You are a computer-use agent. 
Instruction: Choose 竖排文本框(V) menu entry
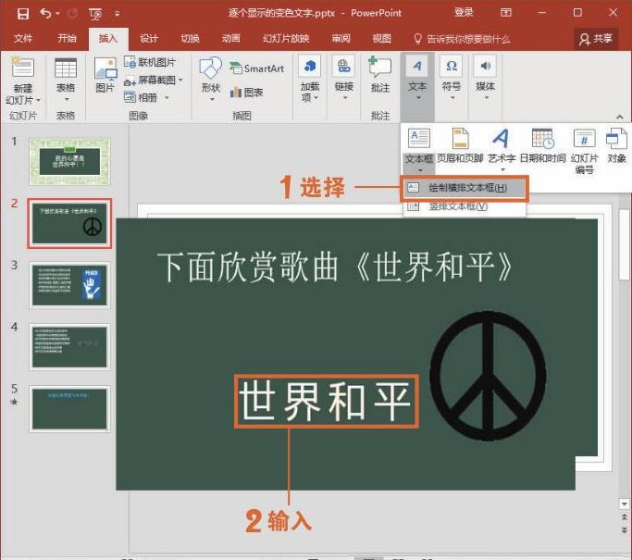[464, 206]
